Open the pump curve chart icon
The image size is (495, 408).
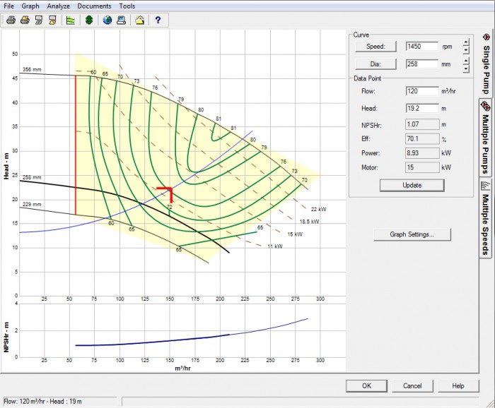click(x=71, y=20)
